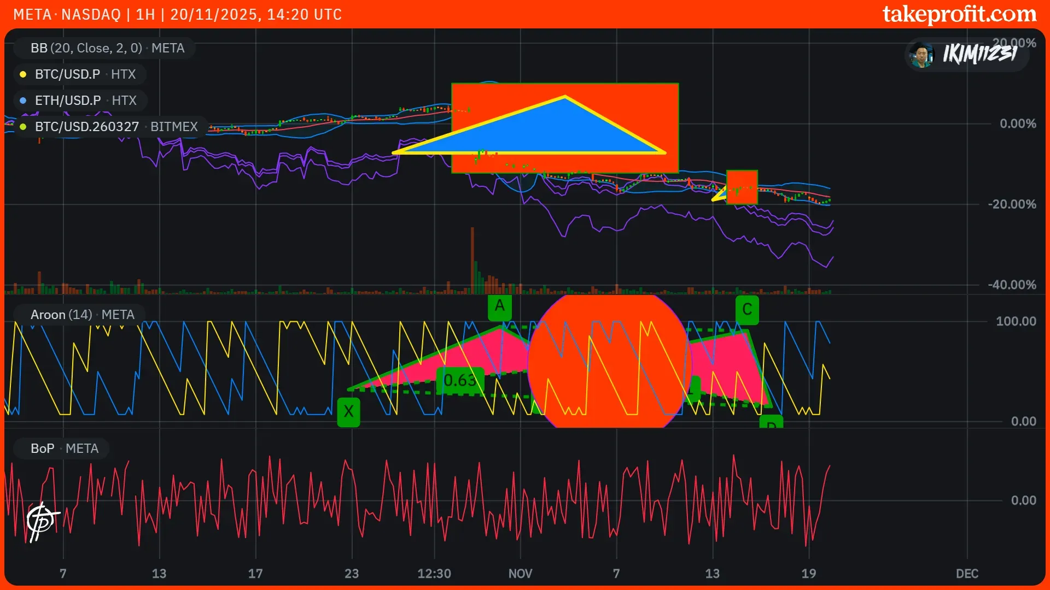Select the green X pattern marker

coord(348,412)
